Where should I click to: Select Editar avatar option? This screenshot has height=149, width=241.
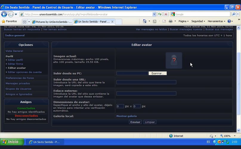click(x=17, y=68)
